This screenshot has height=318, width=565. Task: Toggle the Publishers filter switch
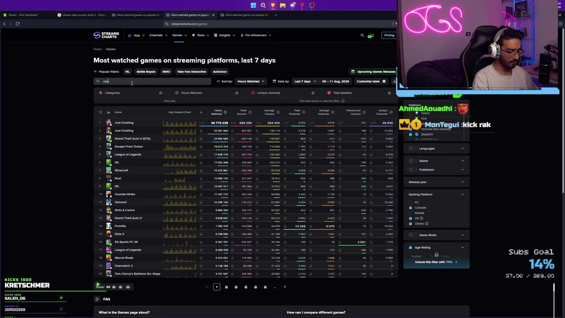(x=413, y=170)
